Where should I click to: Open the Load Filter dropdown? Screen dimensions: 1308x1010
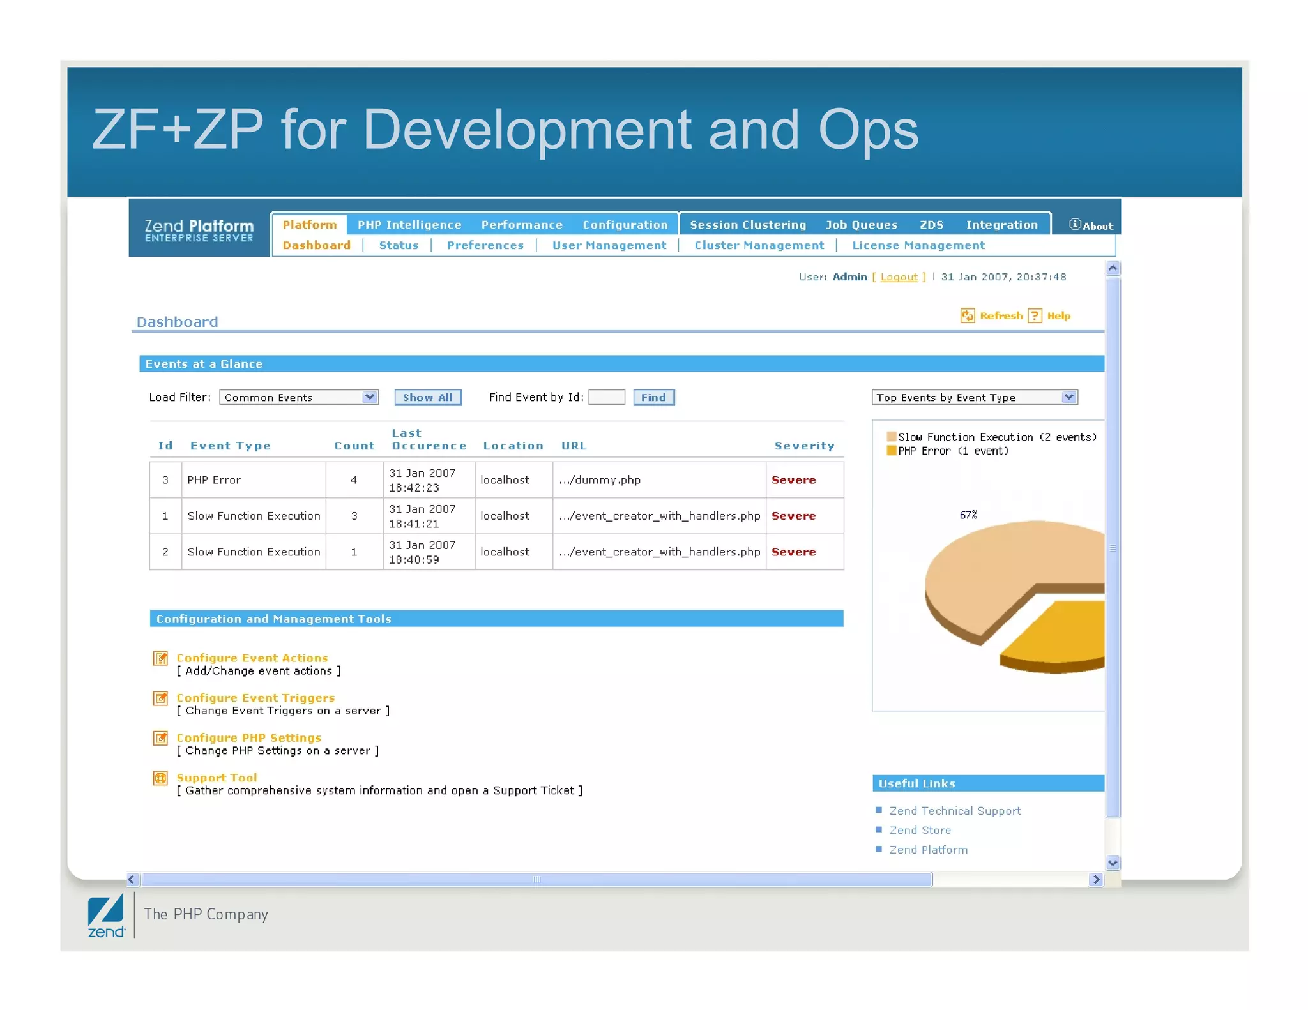[x=299, y=397]
